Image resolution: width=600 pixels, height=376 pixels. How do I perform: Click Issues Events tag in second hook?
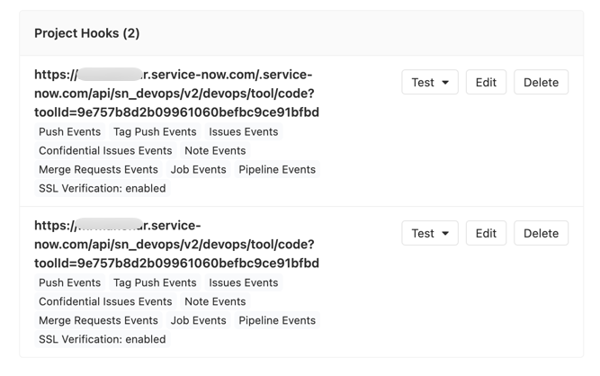[x=244, y=282]
